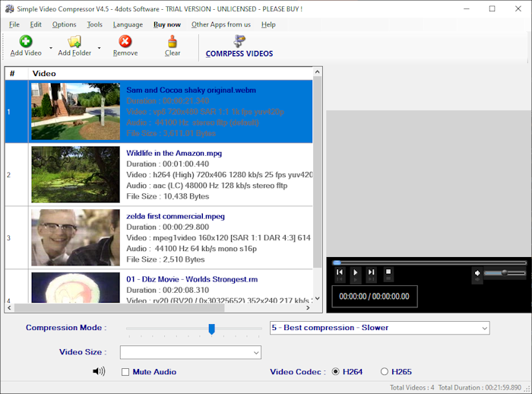This screenshot has width=532, height=394.
Task: Select the H265 video codec
Action: point(384,372)
